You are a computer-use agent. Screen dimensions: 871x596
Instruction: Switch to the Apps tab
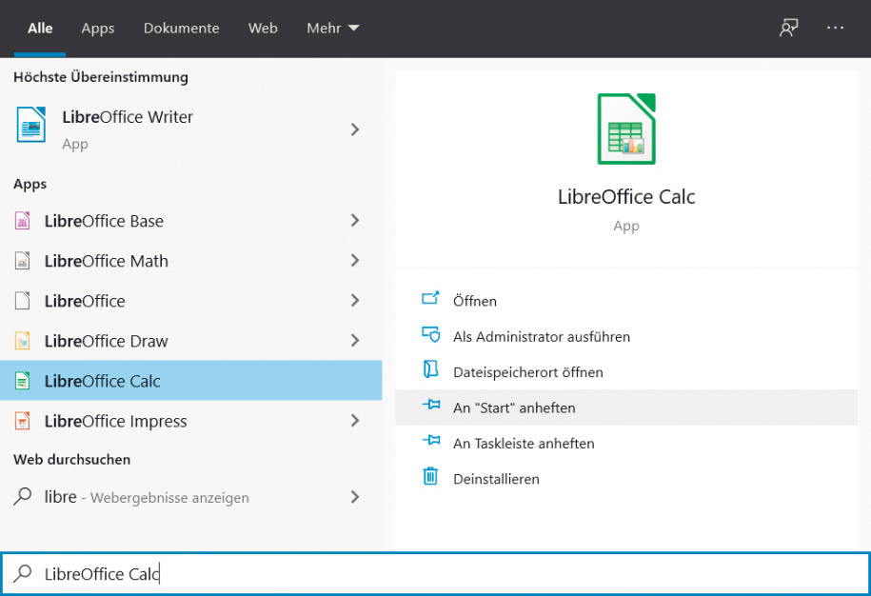98,29
